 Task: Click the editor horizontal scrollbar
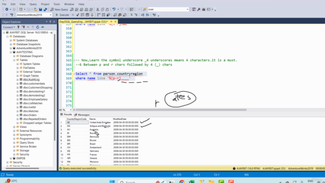click(x=161, y=110)
